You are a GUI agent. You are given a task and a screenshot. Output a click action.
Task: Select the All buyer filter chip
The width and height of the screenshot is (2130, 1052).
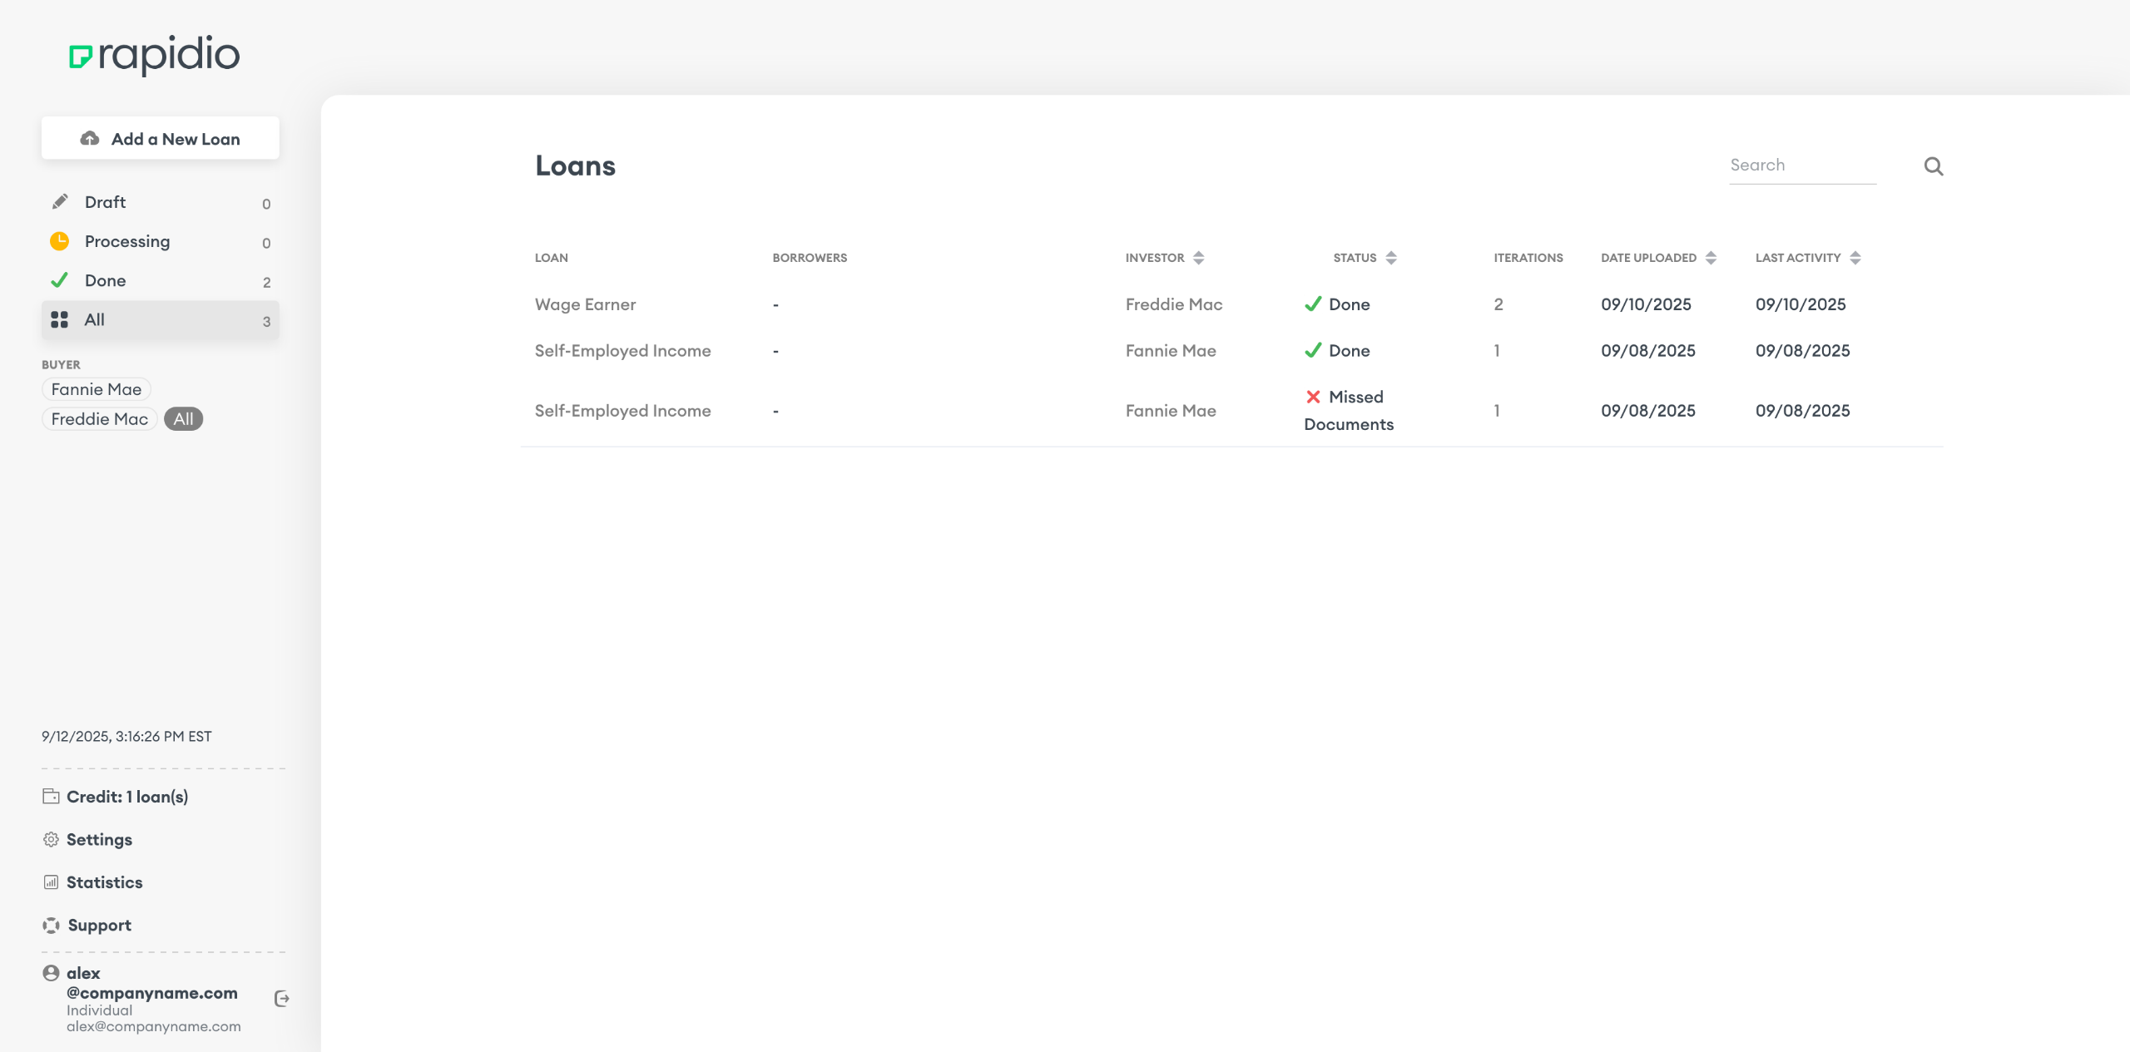point(183,419)
